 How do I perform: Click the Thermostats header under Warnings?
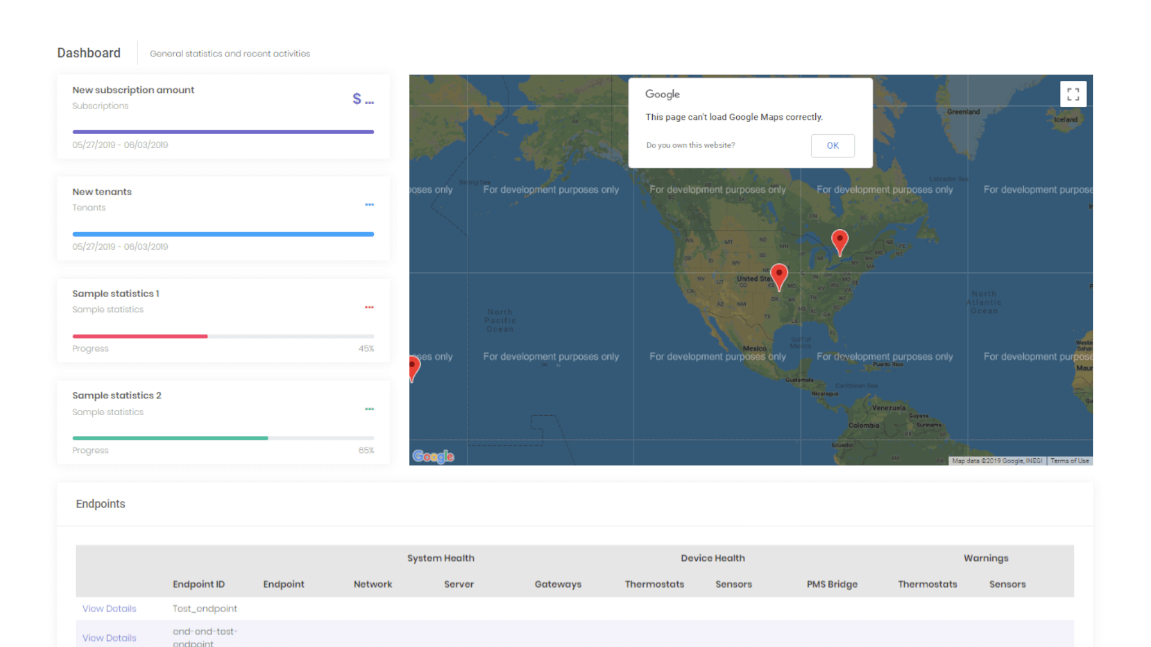927,584
